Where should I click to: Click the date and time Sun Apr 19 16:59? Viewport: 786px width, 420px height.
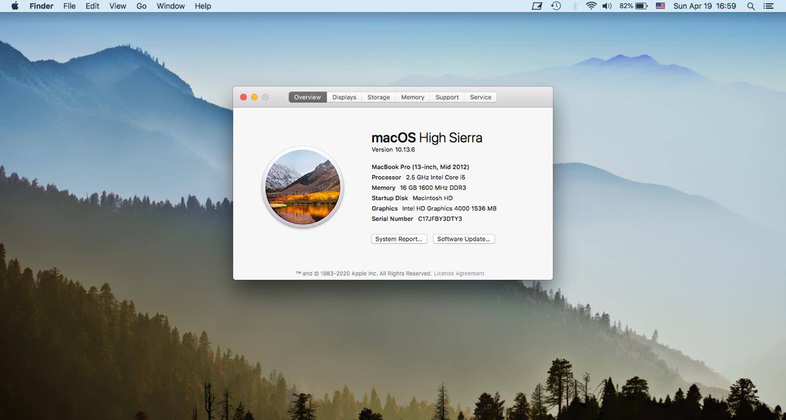pos(704,6)
